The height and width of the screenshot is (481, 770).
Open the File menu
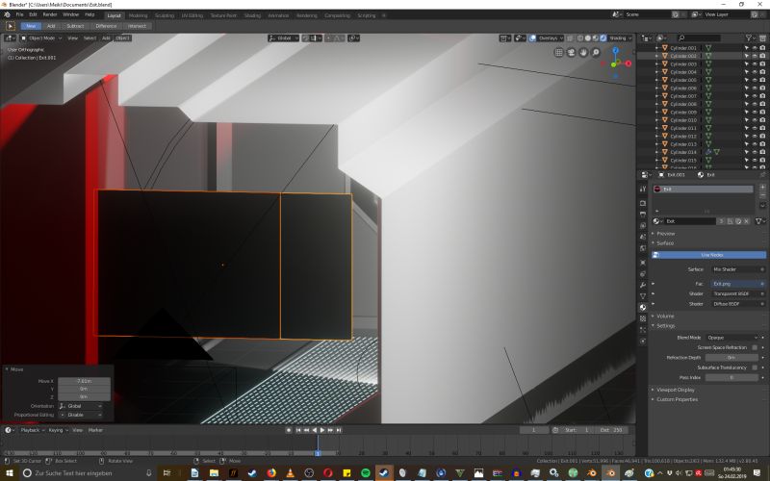click(19, 14)
